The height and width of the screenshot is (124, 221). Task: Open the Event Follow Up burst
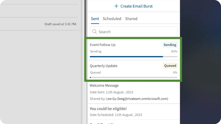(103, 45)
